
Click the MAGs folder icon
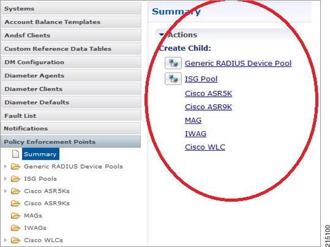pos(15,216)
